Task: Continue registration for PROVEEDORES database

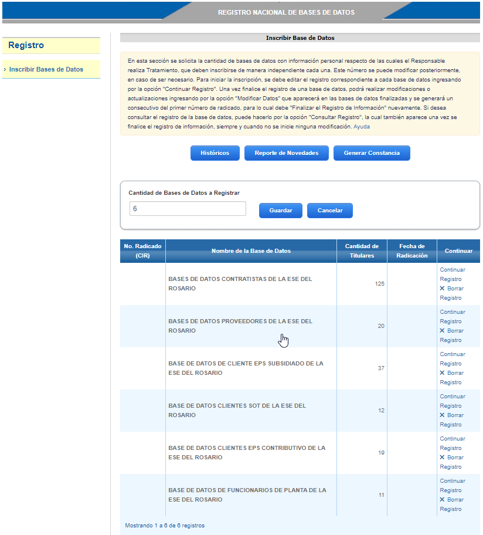Action: click(x=453, y=317)
